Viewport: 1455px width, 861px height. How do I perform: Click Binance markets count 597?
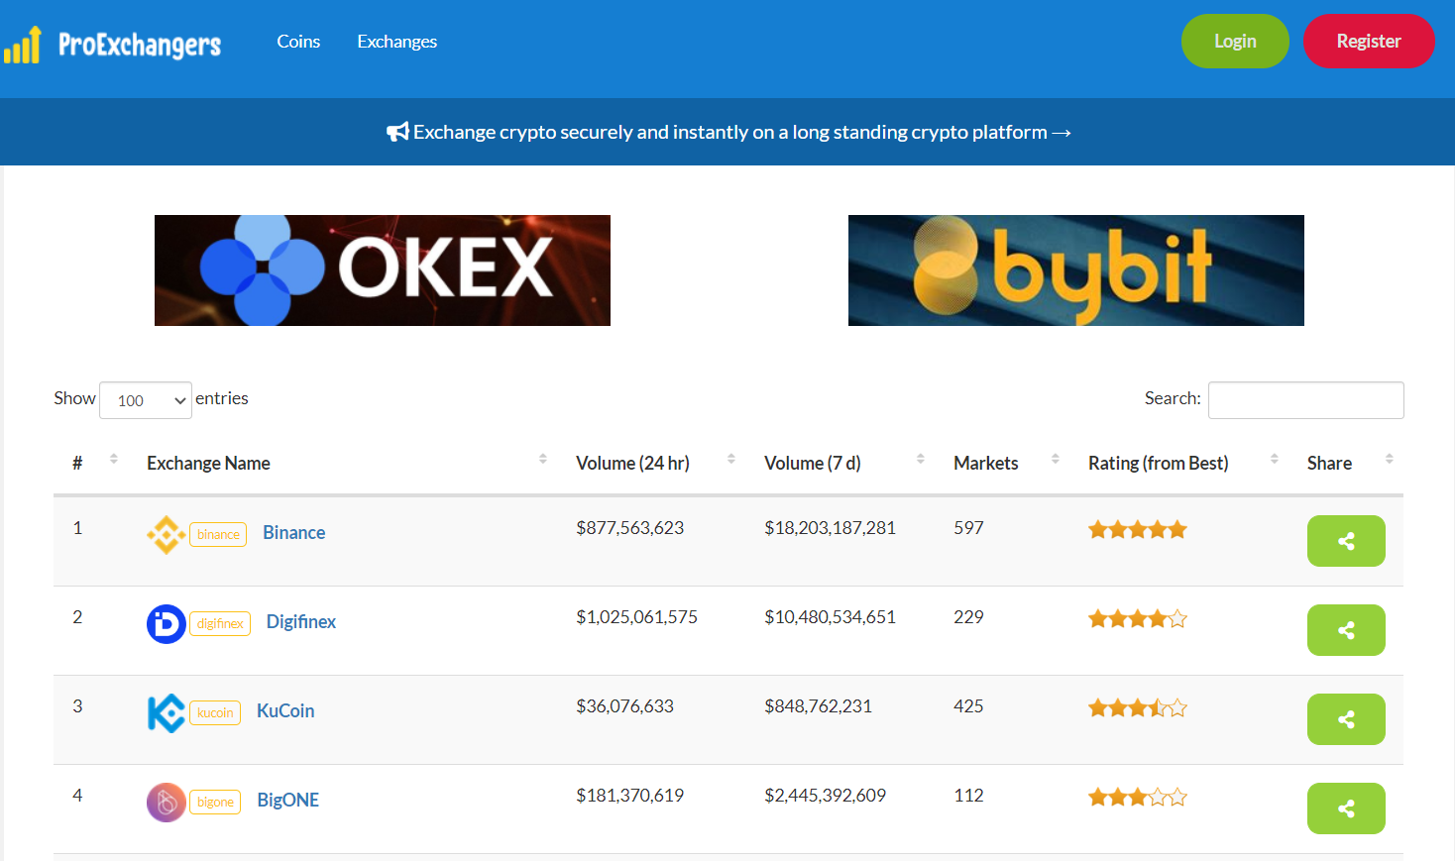pyautogui.click(x=969, y=528)
